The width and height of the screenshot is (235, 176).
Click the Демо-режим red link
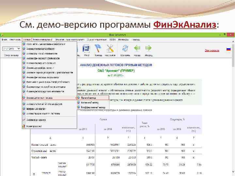click(212, 51)
